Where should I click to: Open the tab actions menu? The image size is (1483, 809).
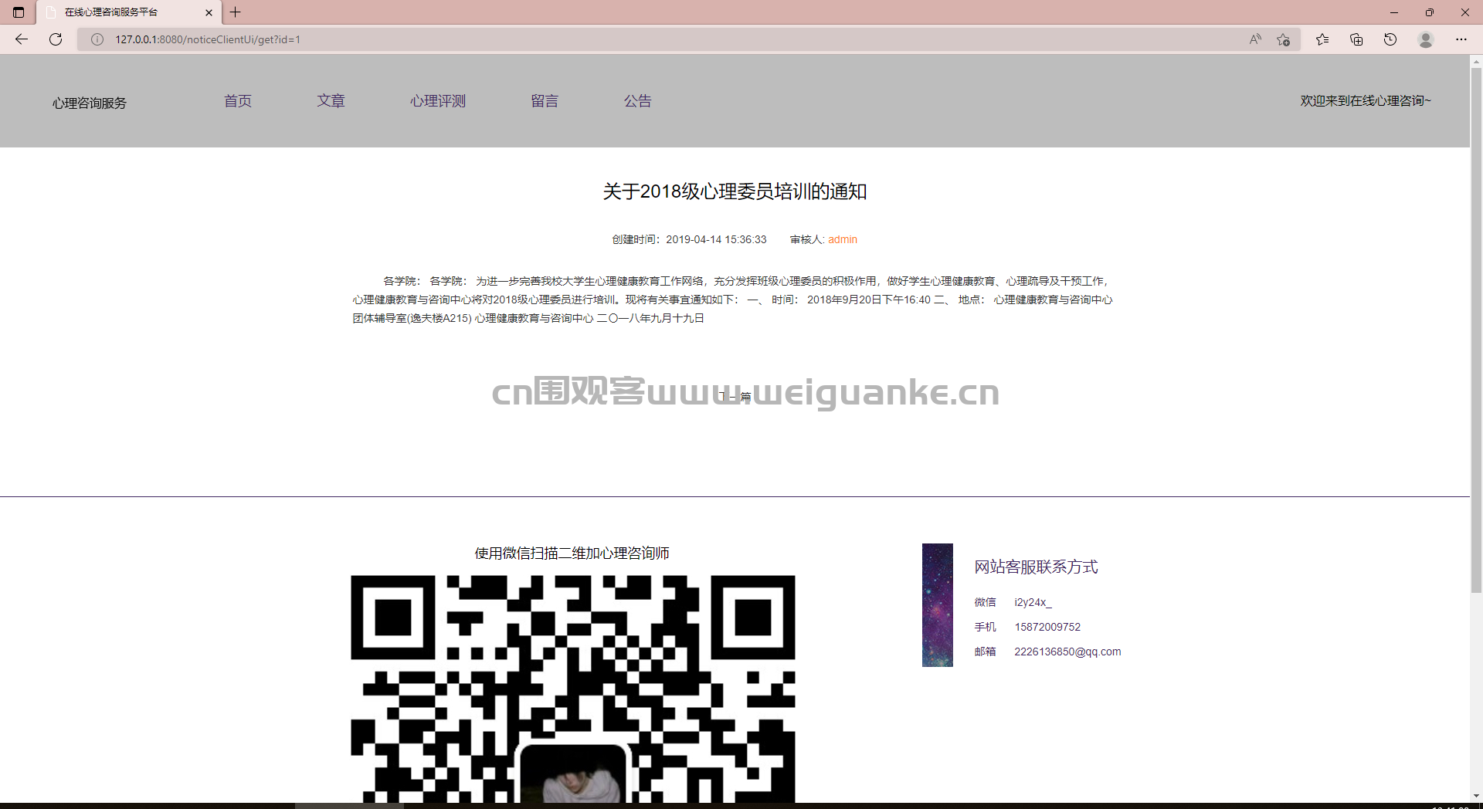click(x=19, y=12)
